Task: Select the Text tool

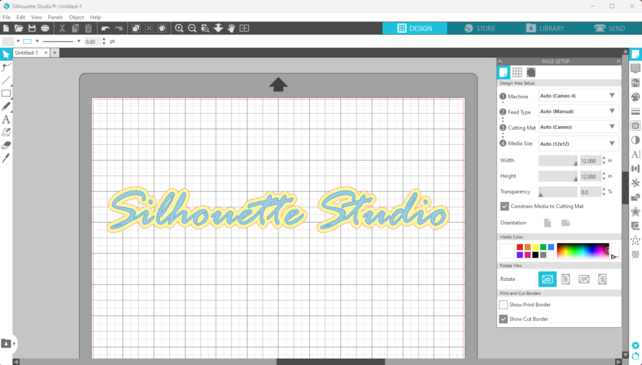Action: [x=6, y=120]
